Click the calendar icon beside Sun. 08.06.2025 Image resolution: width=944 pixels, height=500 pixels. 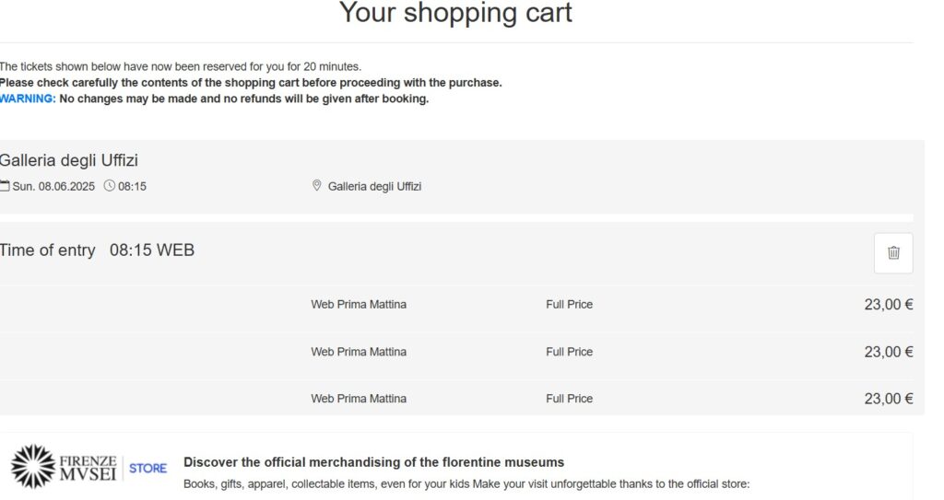(5, 186)
